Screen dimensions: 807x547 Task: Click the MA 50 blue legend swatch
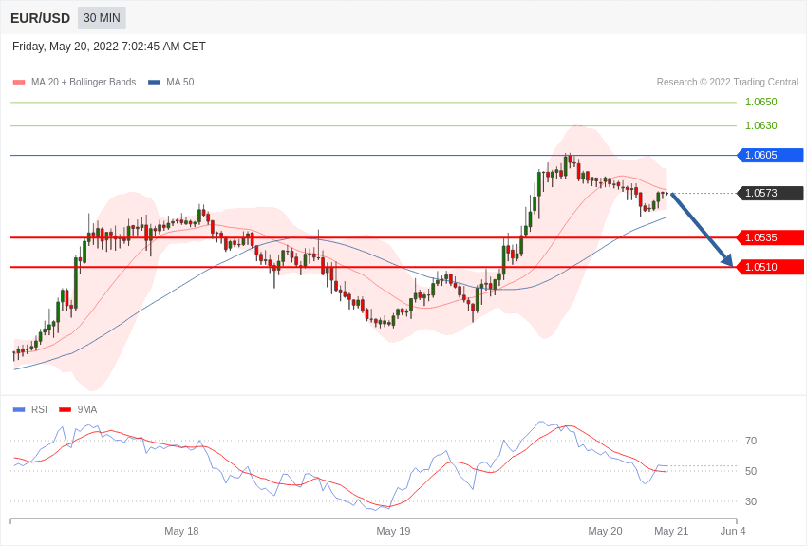pyautogui.click(x=154, y=83)
